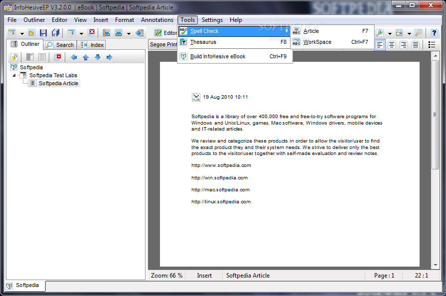Select the Softpedia root tree node
Viewport: 446px width, 296px height.
31,67
